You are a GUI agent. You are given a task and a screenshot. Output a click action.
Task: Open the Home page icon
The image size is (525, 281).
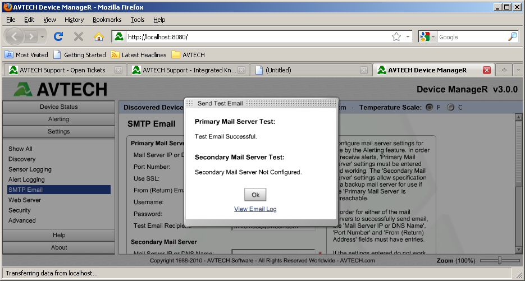[x=99, y=36]
